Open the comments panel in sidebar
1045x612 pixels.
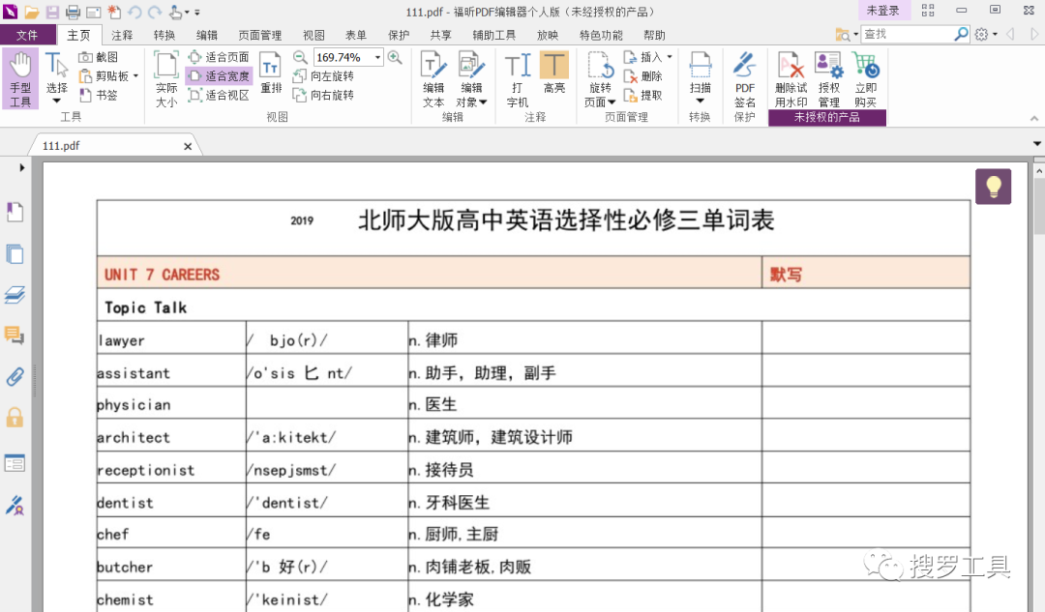[x=15, y=335]
